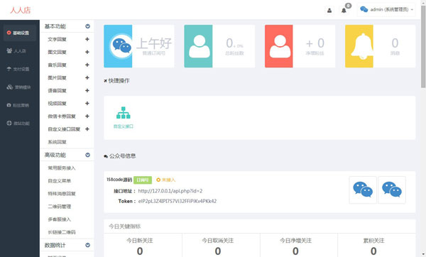
Task: Add a new 图片回复 with plus icon
Action: (x=87, y=77)
